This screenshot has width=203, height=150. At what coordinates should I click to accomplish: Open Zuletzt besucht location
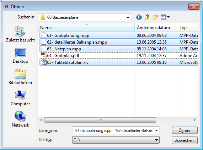click(x=20, y=34)
